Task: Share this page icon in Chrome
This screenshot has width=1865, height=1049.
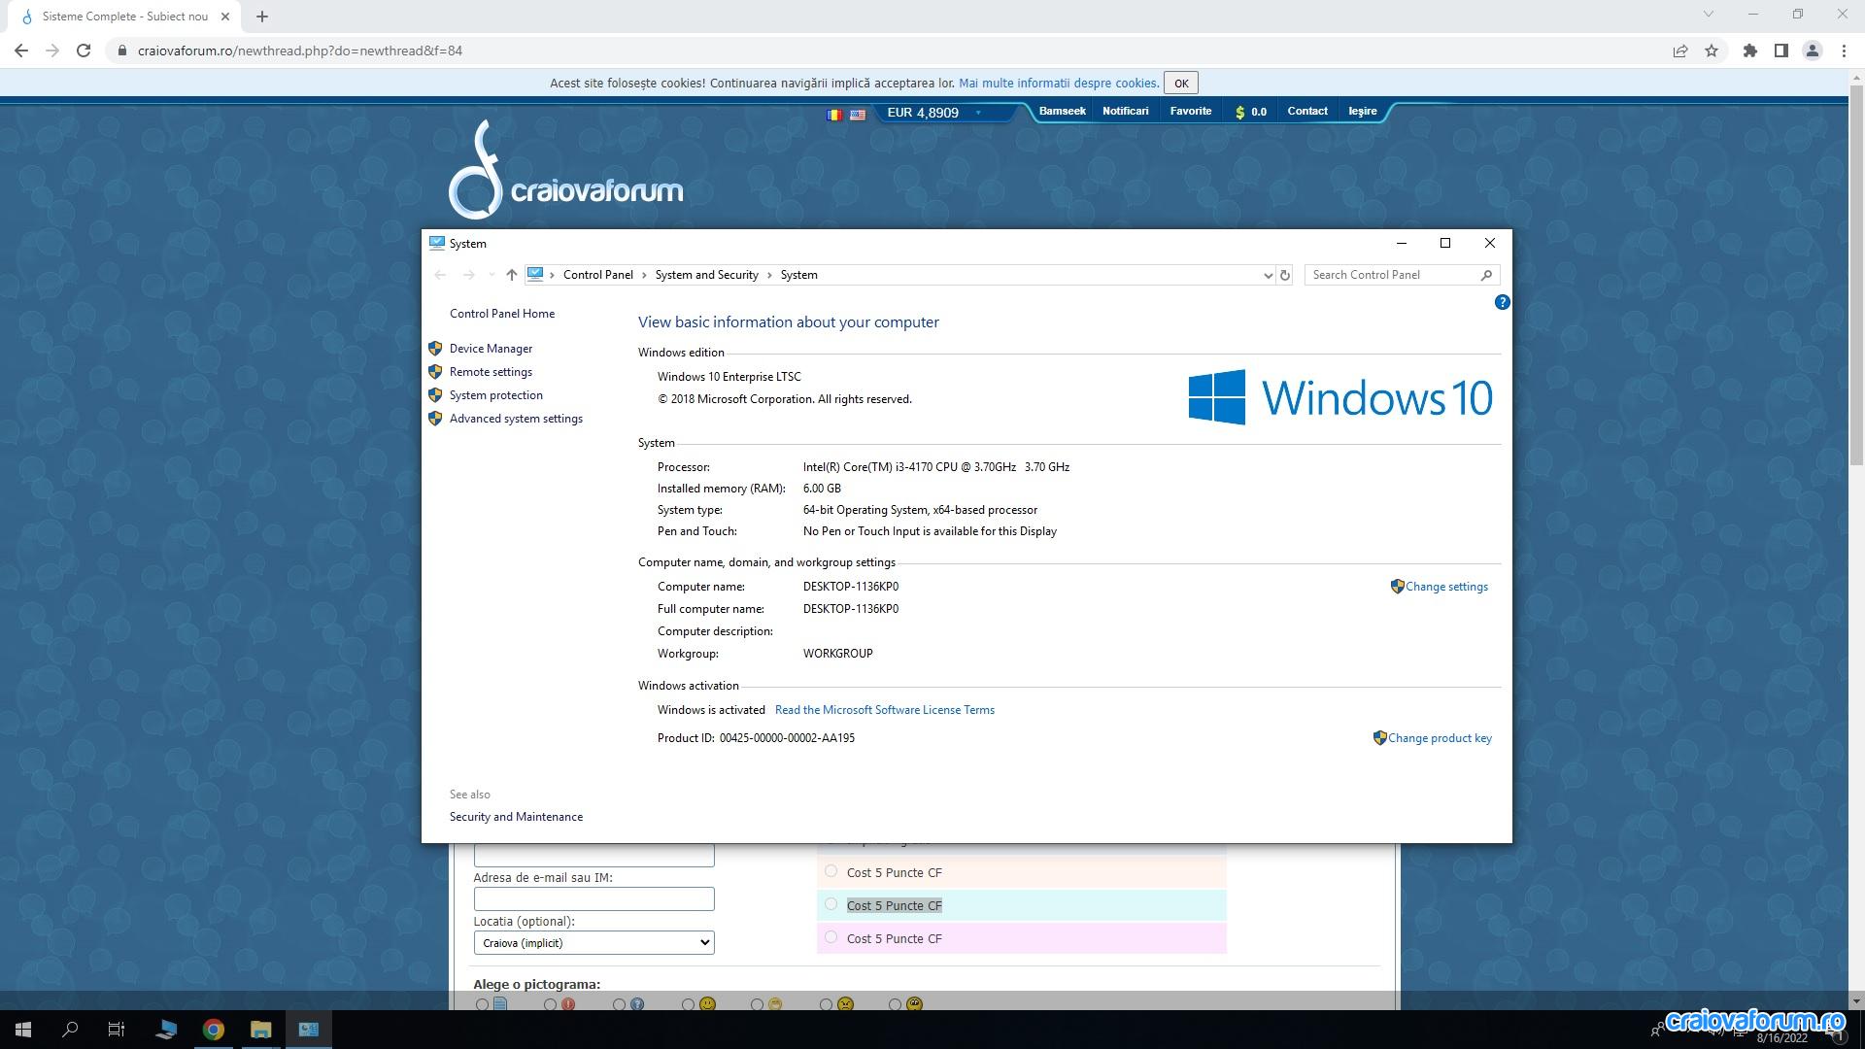Action: (x=1680, y=51)
